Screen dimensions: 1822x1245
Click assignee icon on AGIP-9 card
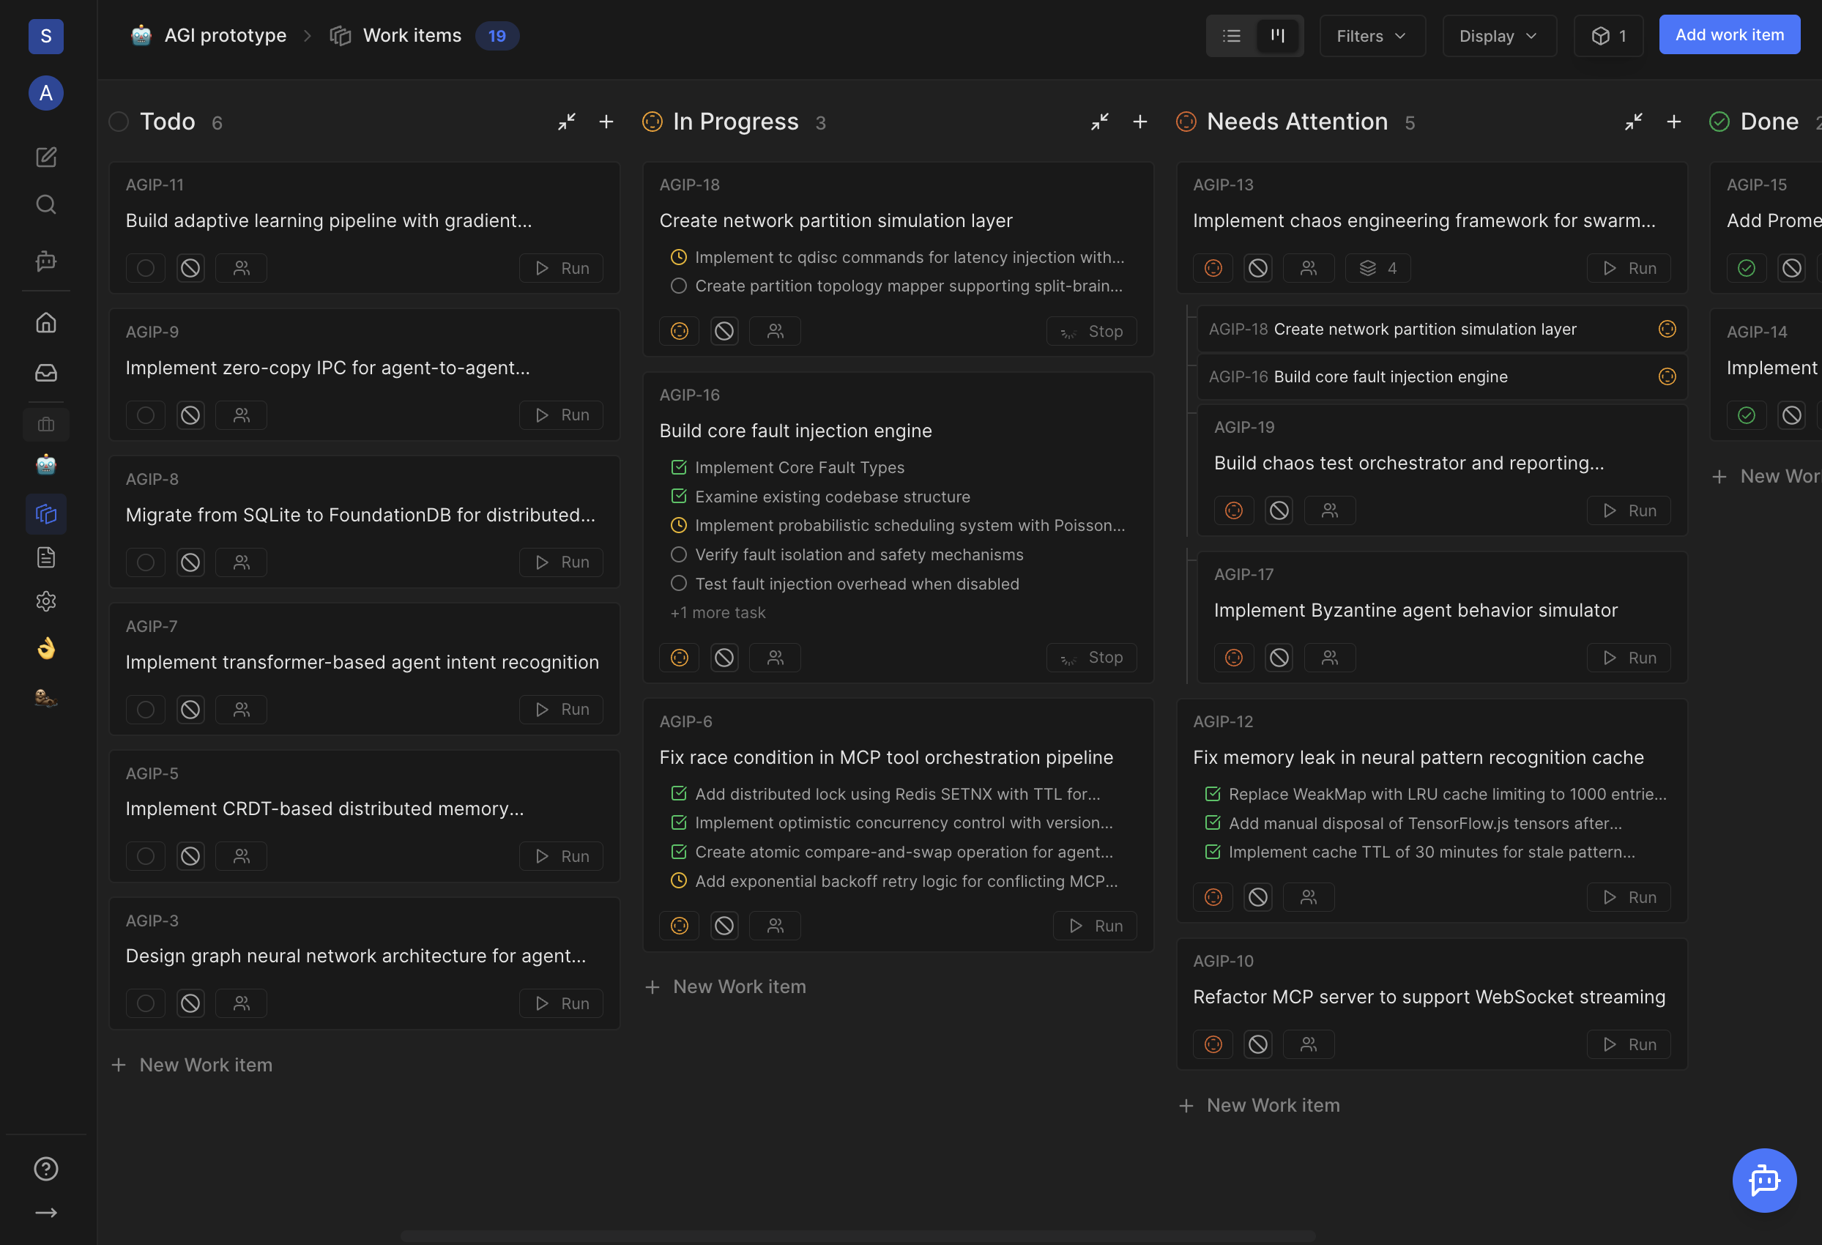242,415
